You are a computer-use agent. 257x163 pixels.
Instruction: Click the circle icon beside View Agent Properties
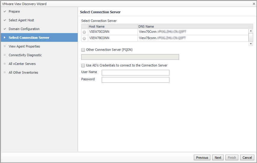[5, 46]
